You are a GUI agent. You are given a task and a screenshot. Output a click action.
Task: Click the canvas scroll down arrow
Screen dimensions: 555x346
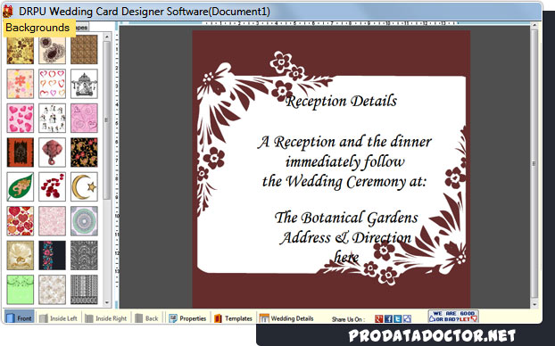point(534,304)
